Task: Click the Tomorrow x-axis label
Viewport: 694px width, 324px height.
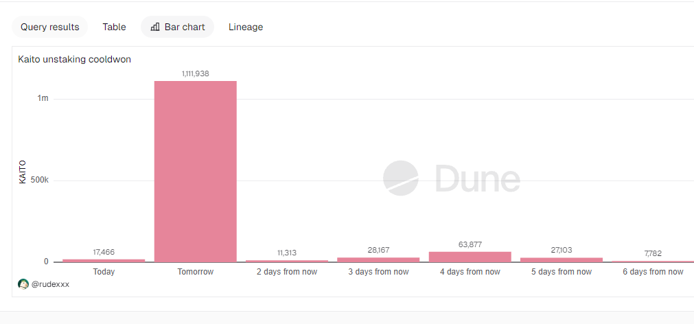Action: click(x=195, y=272)
